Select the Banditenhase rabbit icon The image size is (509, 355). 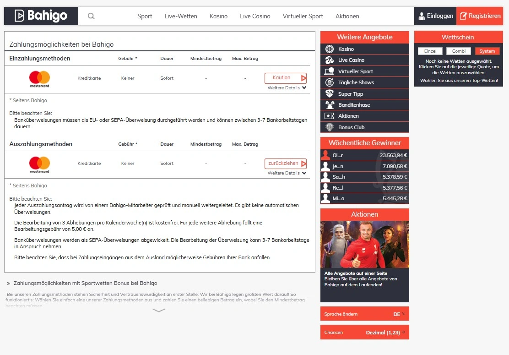click(330, 105)
